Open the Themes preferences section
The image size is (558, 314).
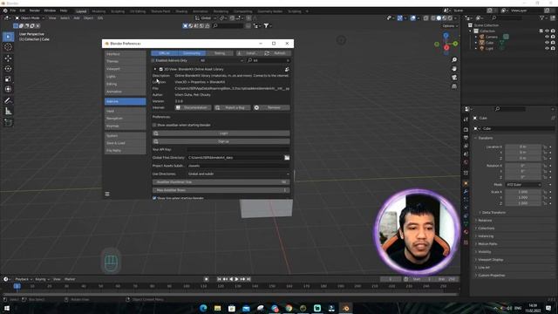click(x=125, y=61)
